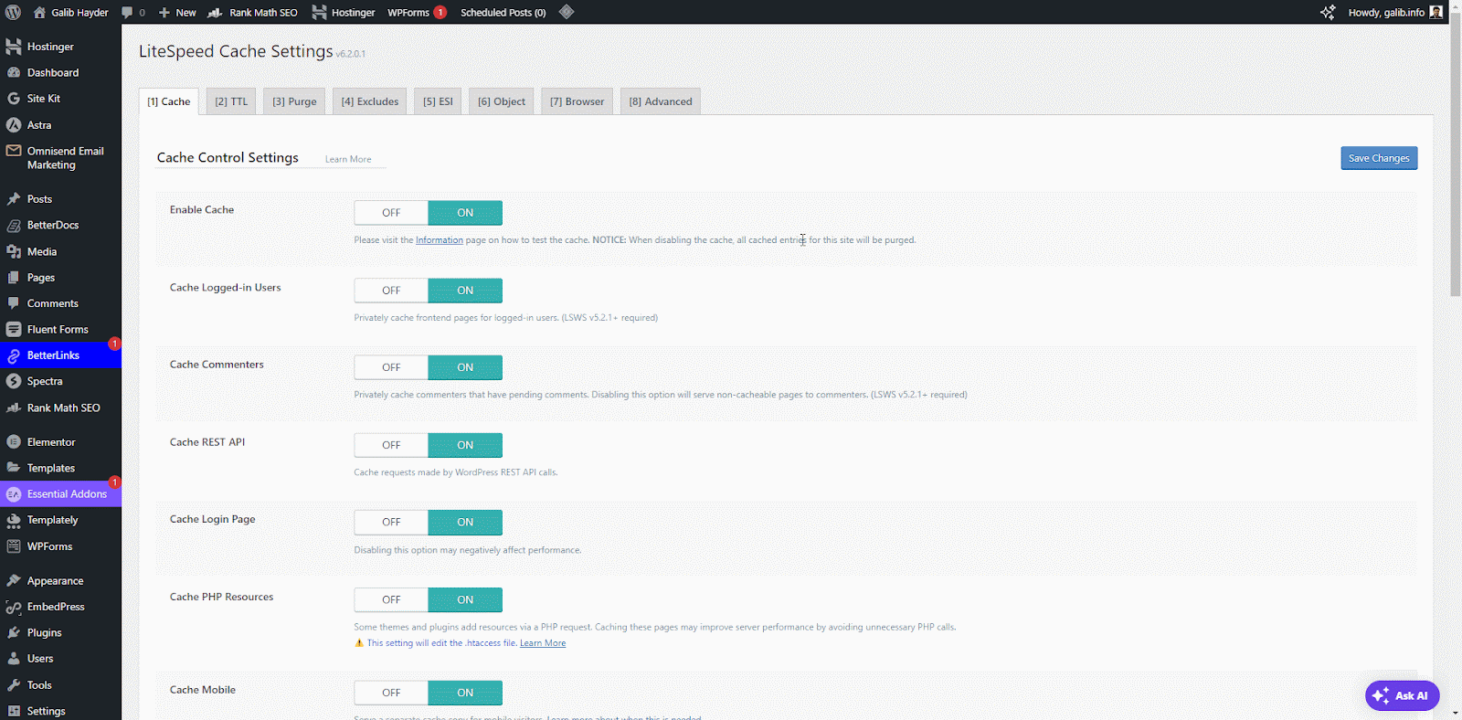
Task: Select the [1] Cache tab
Action: coord(169,101)
